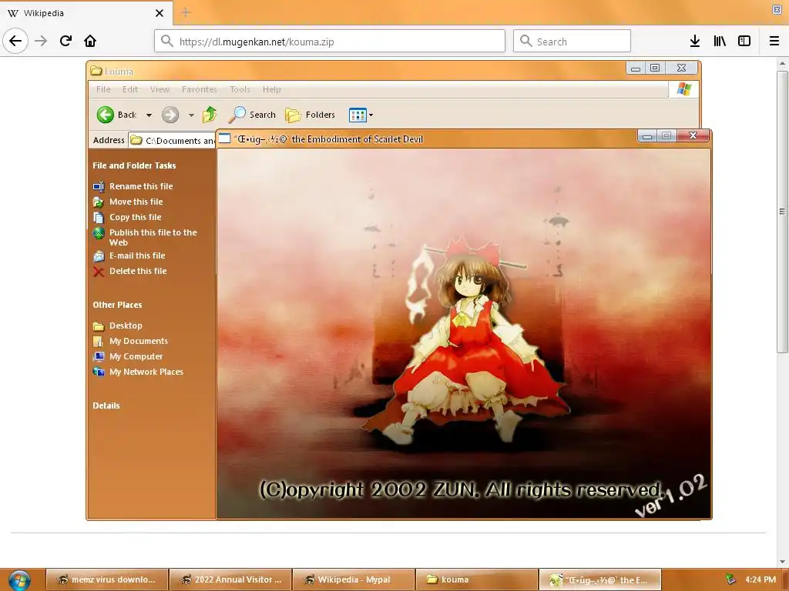
Task: Focus the browser Search box
Action: (572, 42)
